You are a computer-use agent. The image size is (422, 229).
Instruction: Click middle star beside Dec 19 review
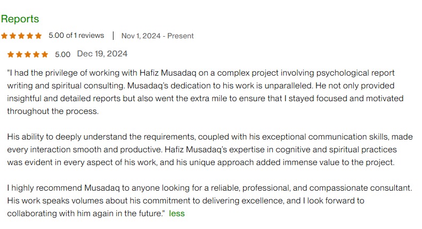28,55
